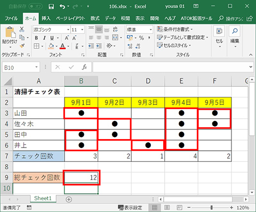The width and height of the screenshot is (256, 212).
Task: Open fill color dropdown arrow
Action: click(x=57, y=46)
